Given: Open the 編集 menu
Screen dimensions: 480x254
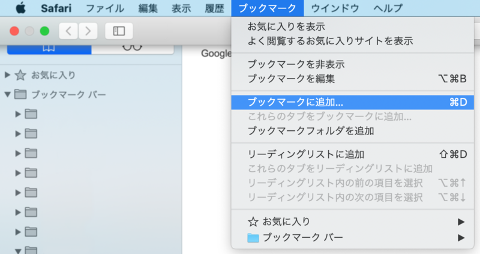Looking at the screenshot, I should 148,8.
